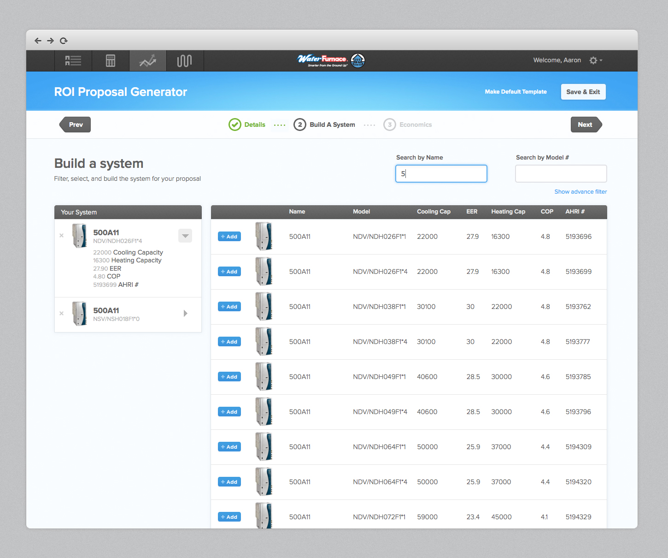Go to the Details step
The width and height of the screenshot is (668, 558).
point(247,125)
